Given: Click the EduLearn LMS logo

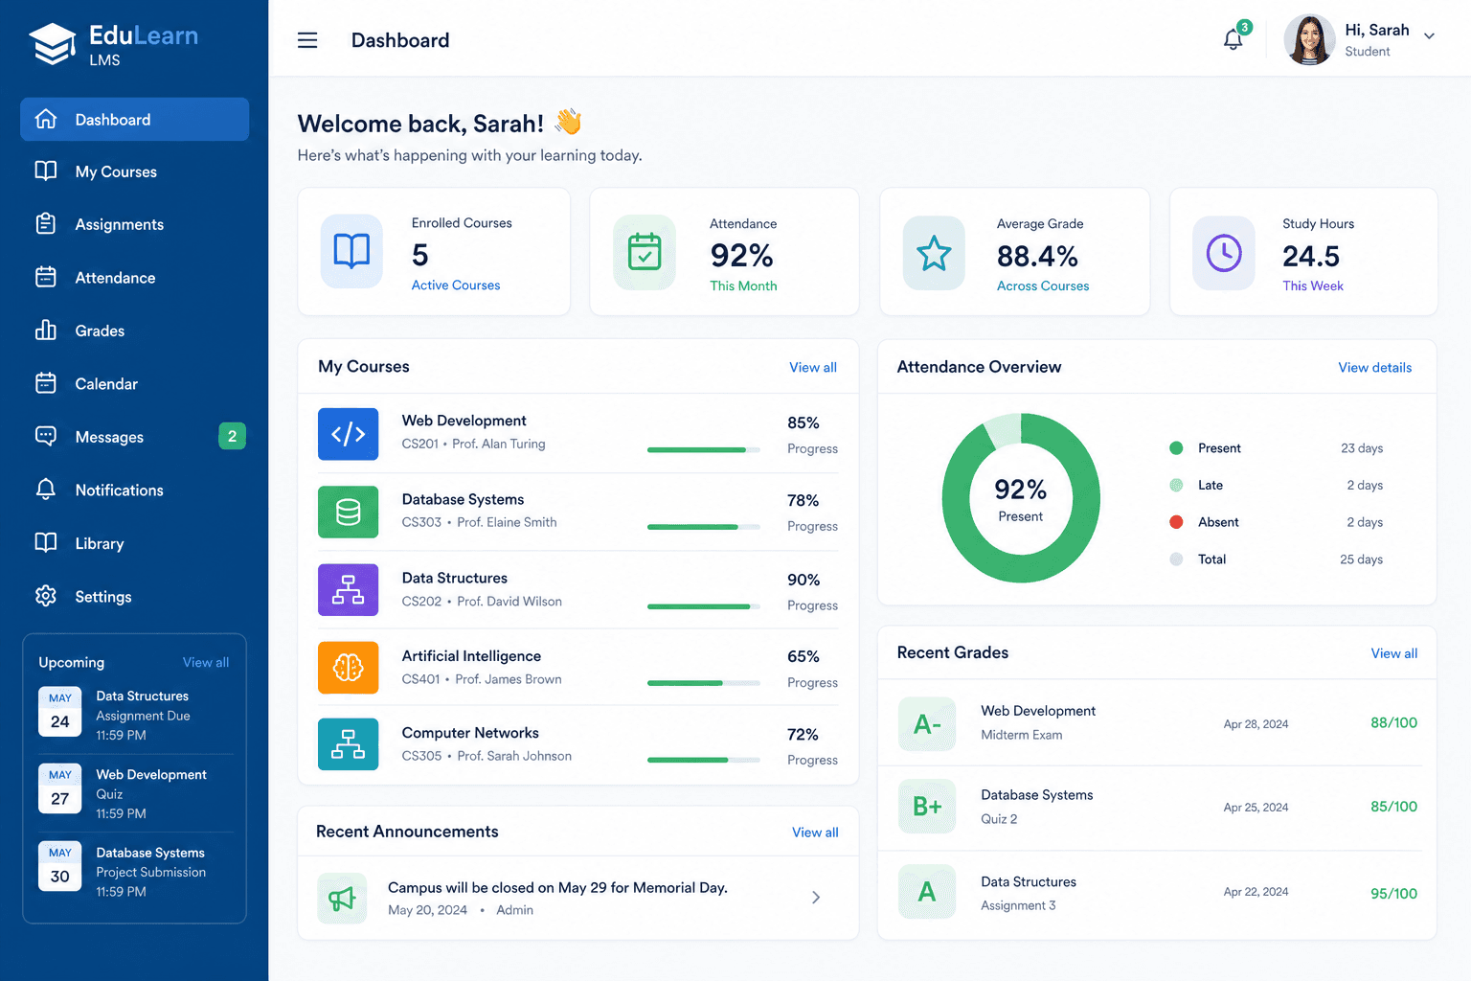Looking at the screenshot, I should (113, 44).
